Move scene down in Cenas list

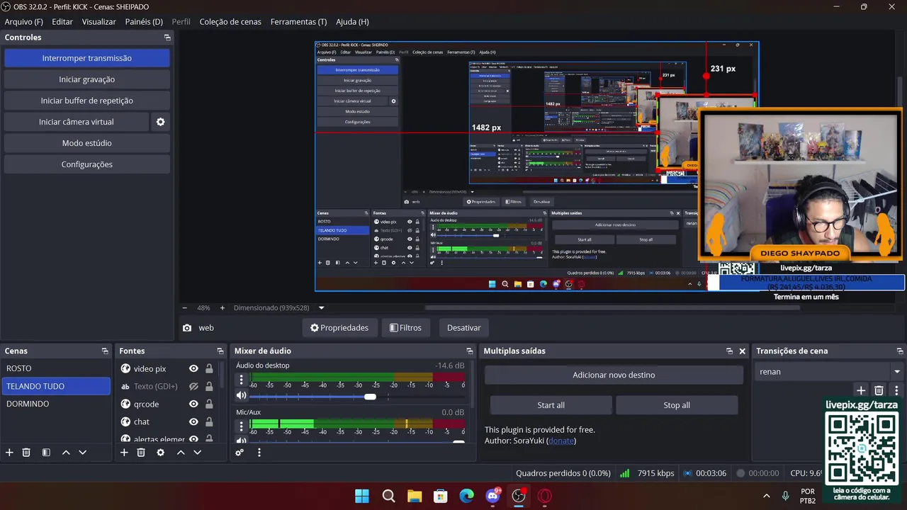(x=82, y=452)
